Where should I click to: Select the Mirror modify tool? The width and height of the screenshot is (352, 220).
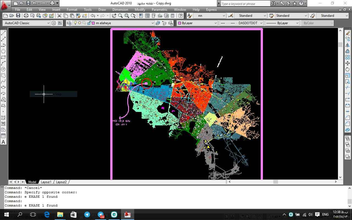click(348, 45)
